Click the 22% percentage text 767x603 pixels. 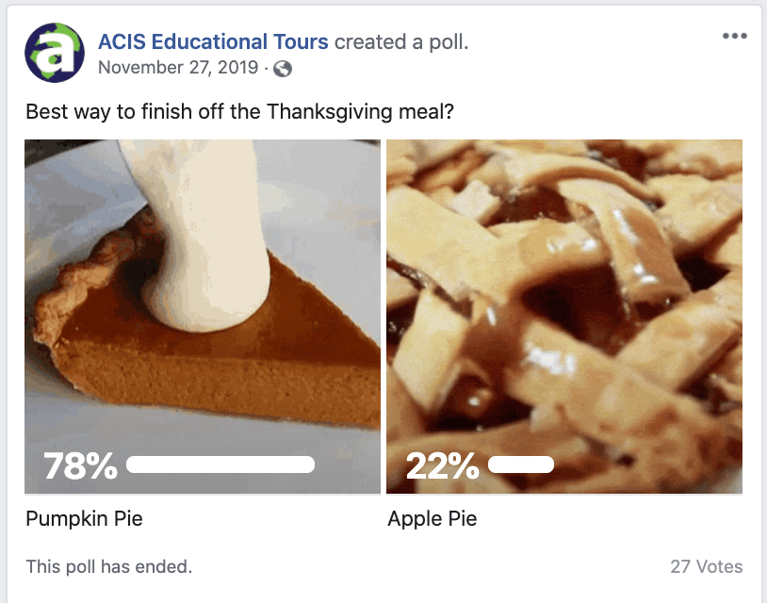442,465
